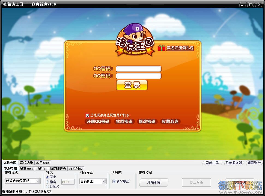
Task: Click status text 服务器刷新成功
Action: pos(40,192)
